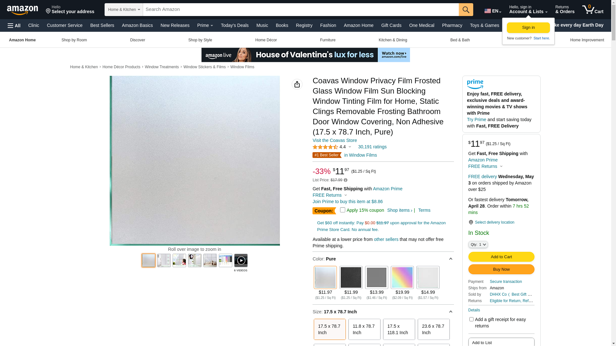Enable the gift receipt checkbox
The height and width of the screenshot is (346, 616).
click(x=471, y=319)
